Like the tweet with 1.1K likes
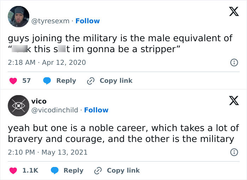This screenshot has width=247, height=180. pyautogui.click(x=13, y=170)
